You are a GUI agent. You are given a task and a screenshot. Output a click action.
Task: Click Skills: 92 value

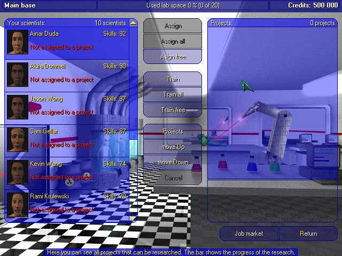point(115,34)
